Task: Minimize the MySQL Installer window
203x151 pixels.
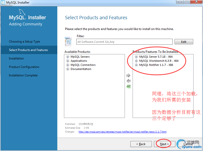Action: point(180,2)
